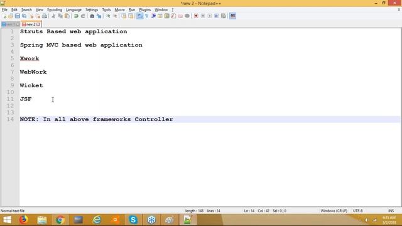The width and height of the screenshot is (402, 226).
Task: Click the Close document toolbar icon
Action: coord(31,16)
